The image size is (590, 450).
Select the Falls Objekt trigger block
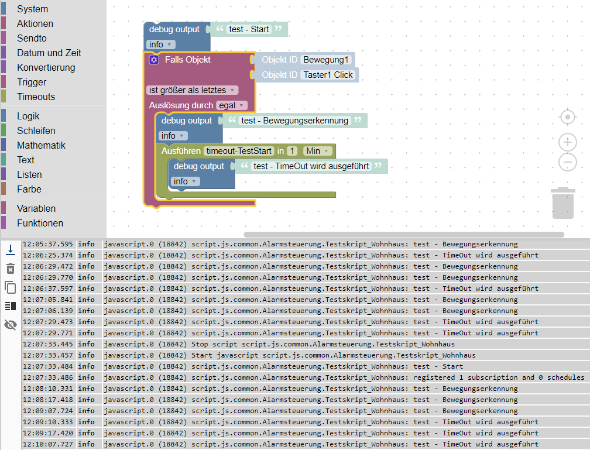point(188,60)
